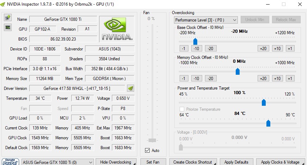The image size is (307, 165).
Task: Click the Apply Clocks & Voltage button
Action: [x=281, y=162]
